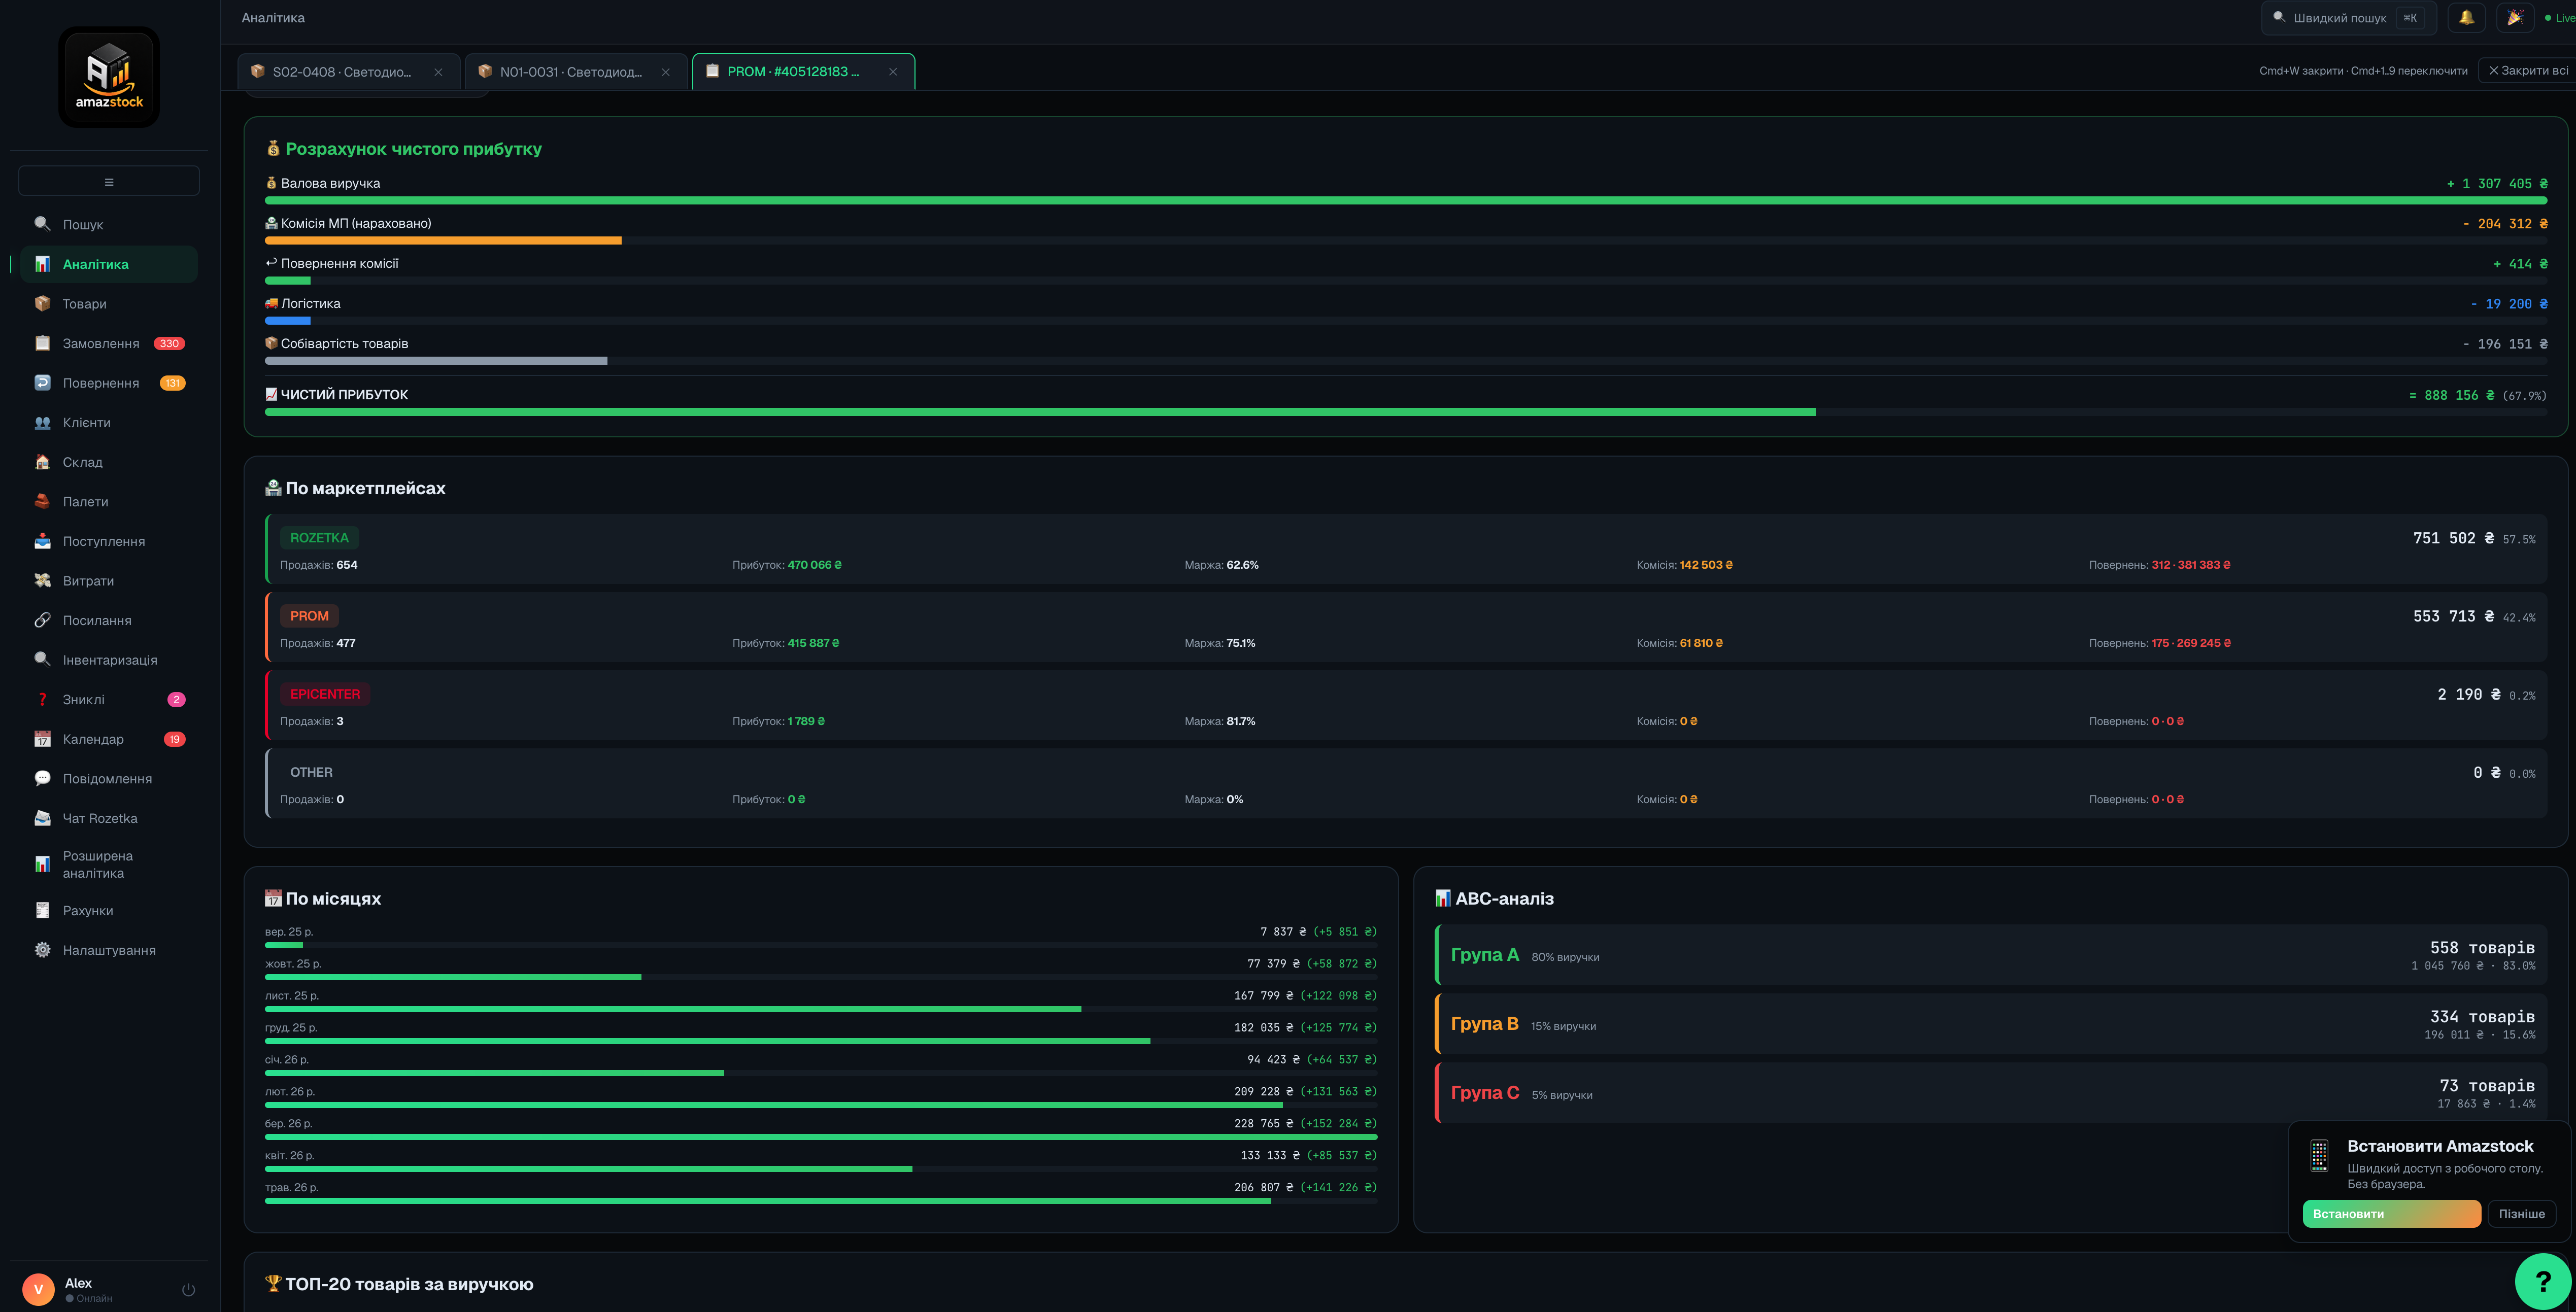Click the PROM marketplace badge
The height and width of the screenshot is (1312, 2576).
click(309, 616)
